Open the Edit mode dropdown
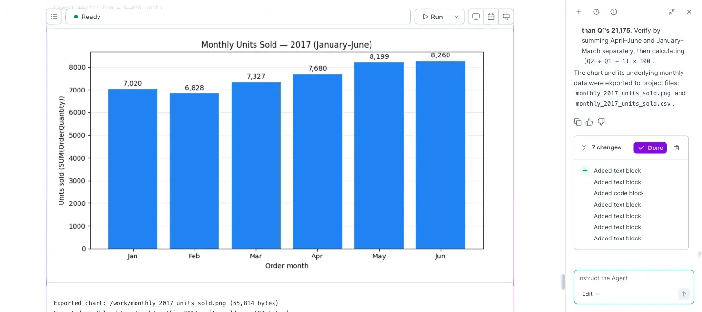The image size is (702, 312). click(x=590, y=294)
